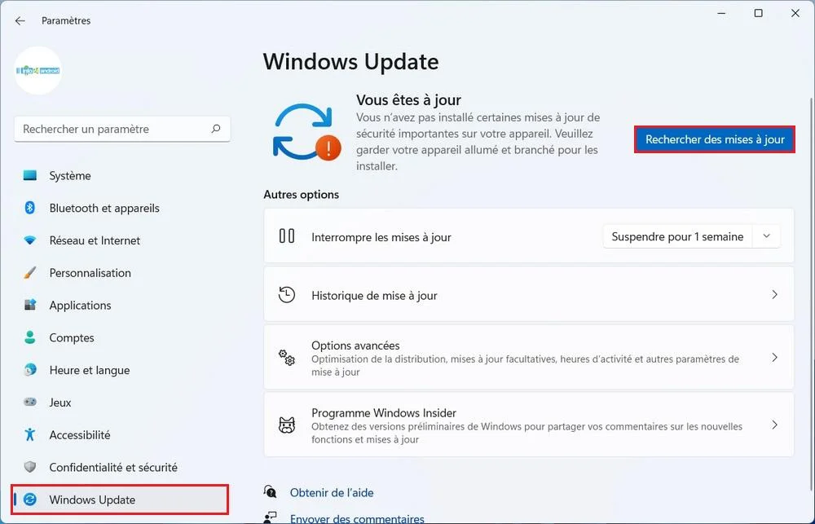Click the Confidentialité et sécurité shield icon
The width and height of the screenshot is (815, 524).
point(30,467)
